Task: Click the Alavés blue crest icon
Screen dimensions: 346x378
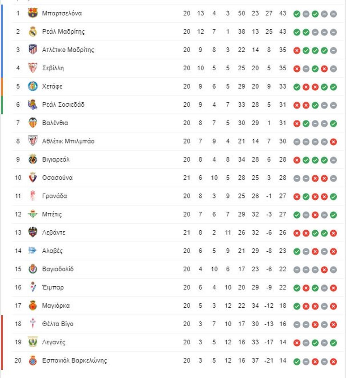Action: coord(33,251)
